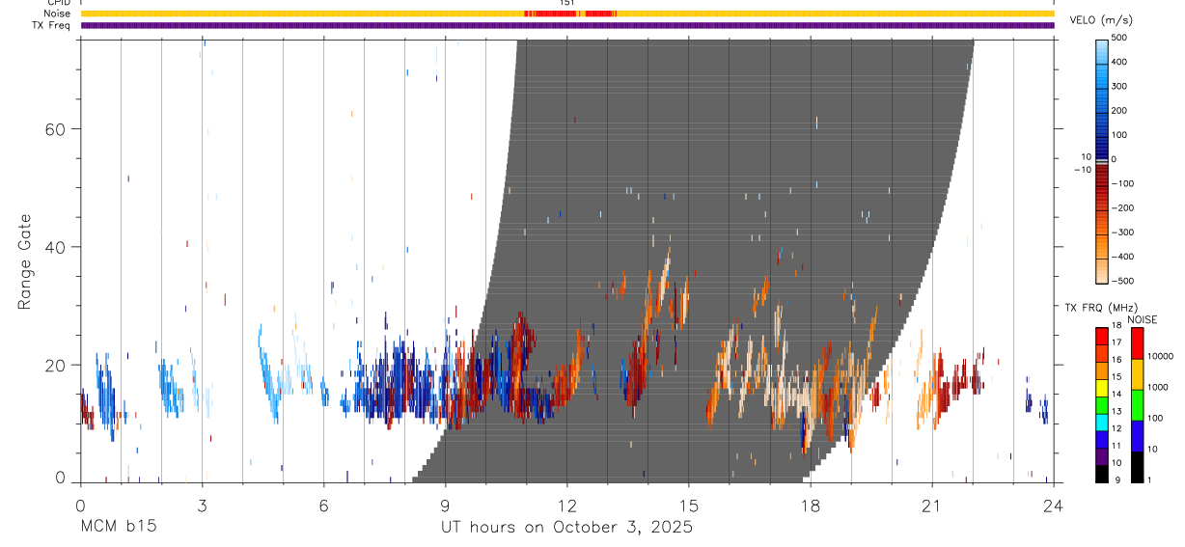Click the 500 label on the velocity colorbar
Viewport: 1185px width, 547px height.
pyautogui.click(x=1119, y=38)
